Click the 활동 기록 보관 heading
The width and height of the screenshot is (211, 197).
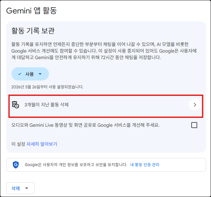[x=33, y=31]
